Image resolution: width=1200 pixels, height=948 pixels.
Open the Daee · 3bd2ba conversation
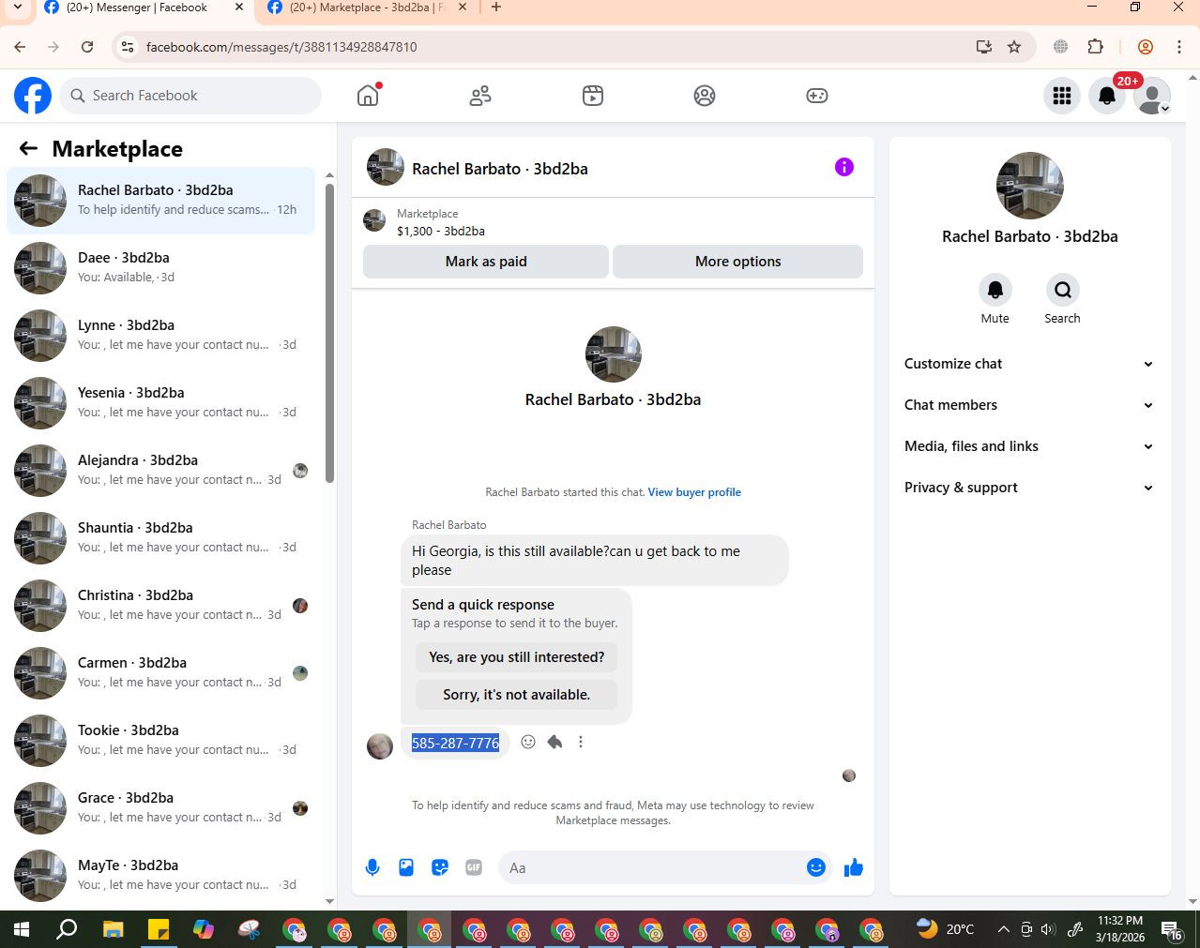(x=161, y=268)
